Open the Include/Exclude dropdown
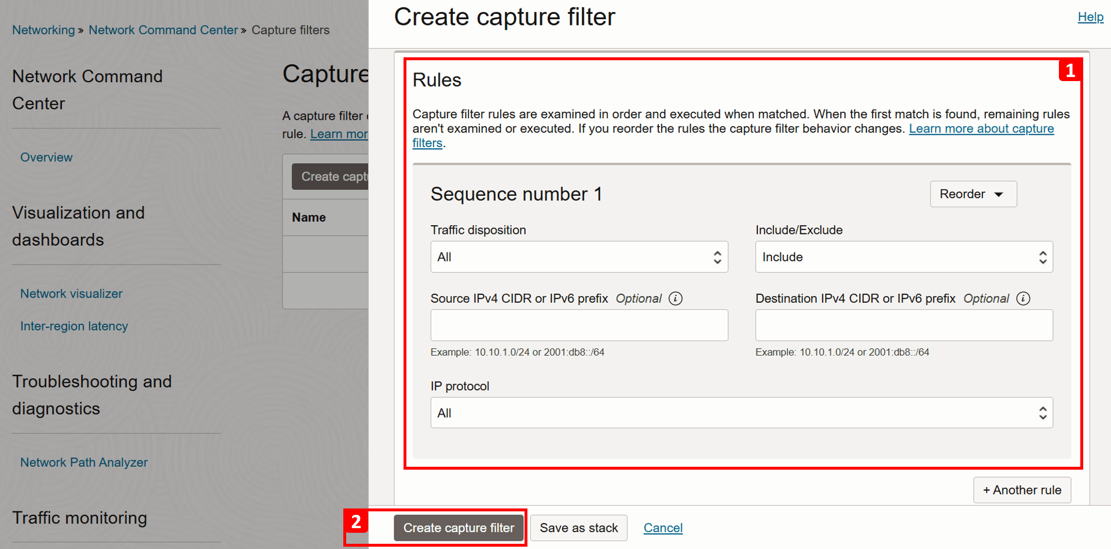Image resolution: width=1111 pixels, height=549 pixels. [904, 257]
